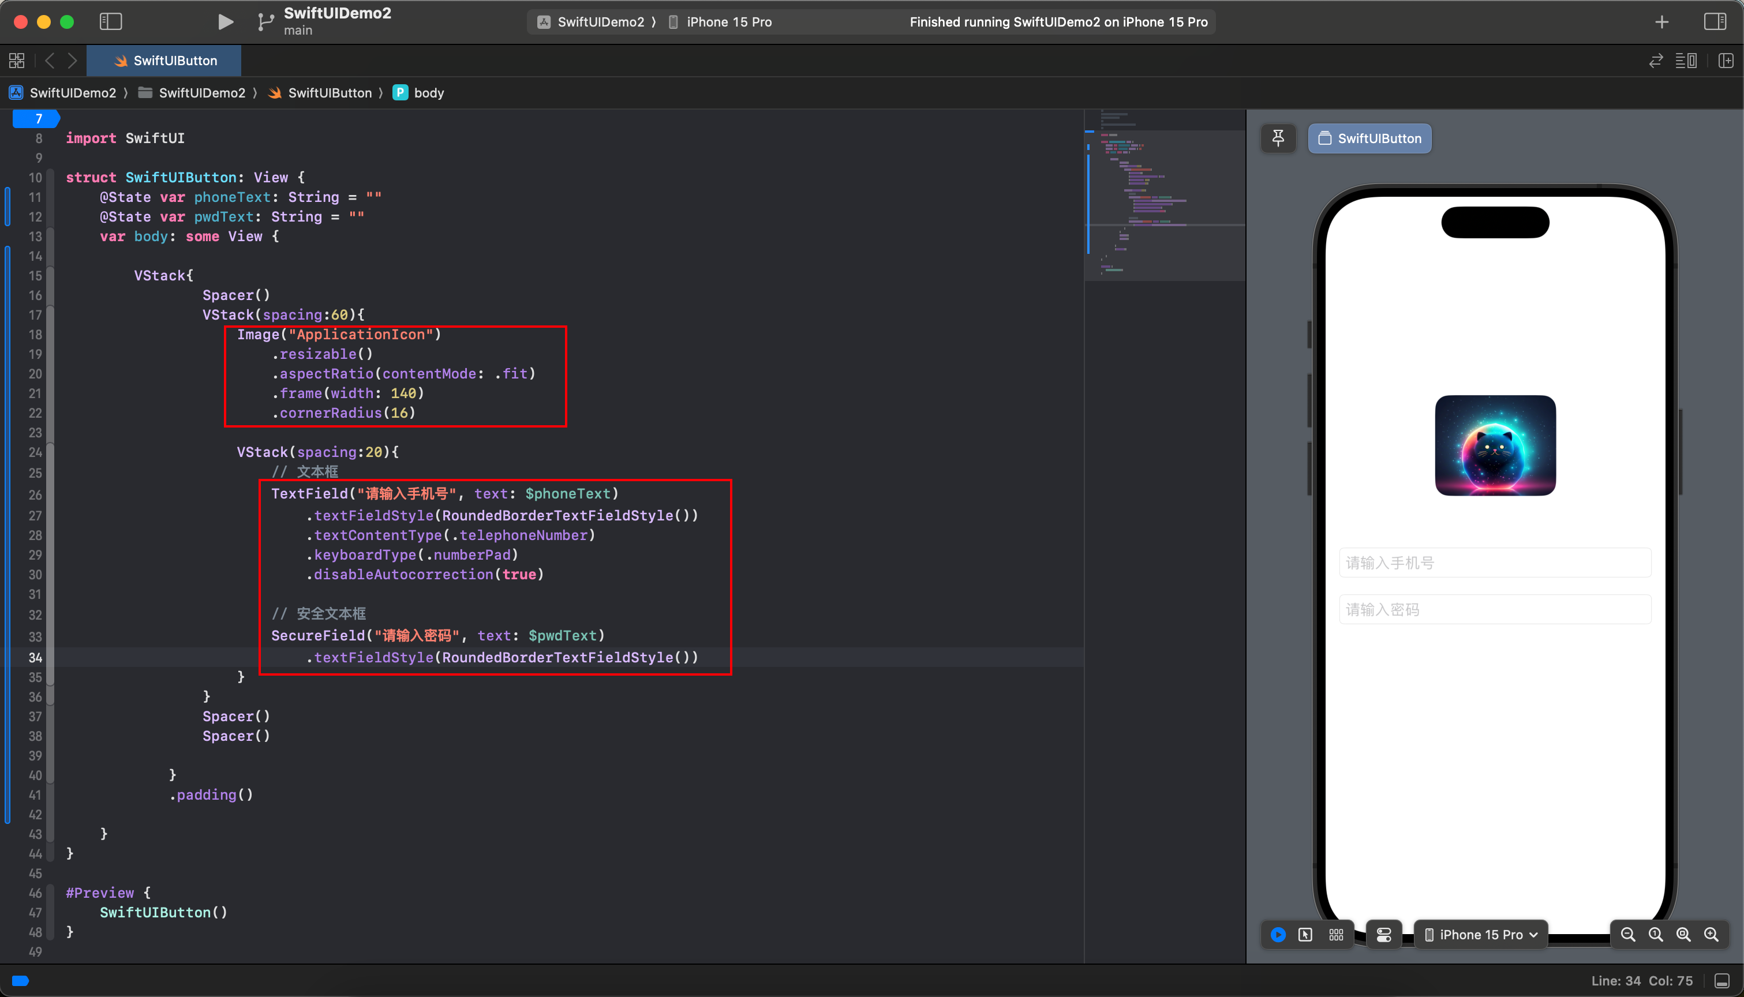Image resolution: width=1744 pixels, height=997 pixels.
Task: Click the pin/keep preview icon
Action: pos(1279,136)
